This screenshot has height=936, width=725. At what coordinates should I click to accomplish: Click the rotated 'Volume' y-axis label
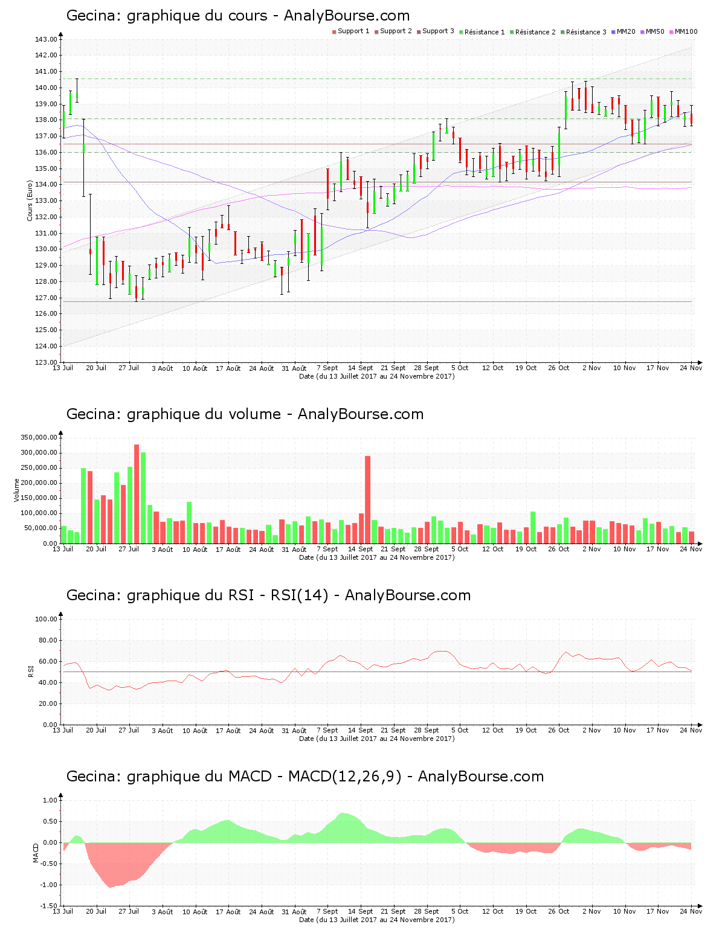pos(17,490)
